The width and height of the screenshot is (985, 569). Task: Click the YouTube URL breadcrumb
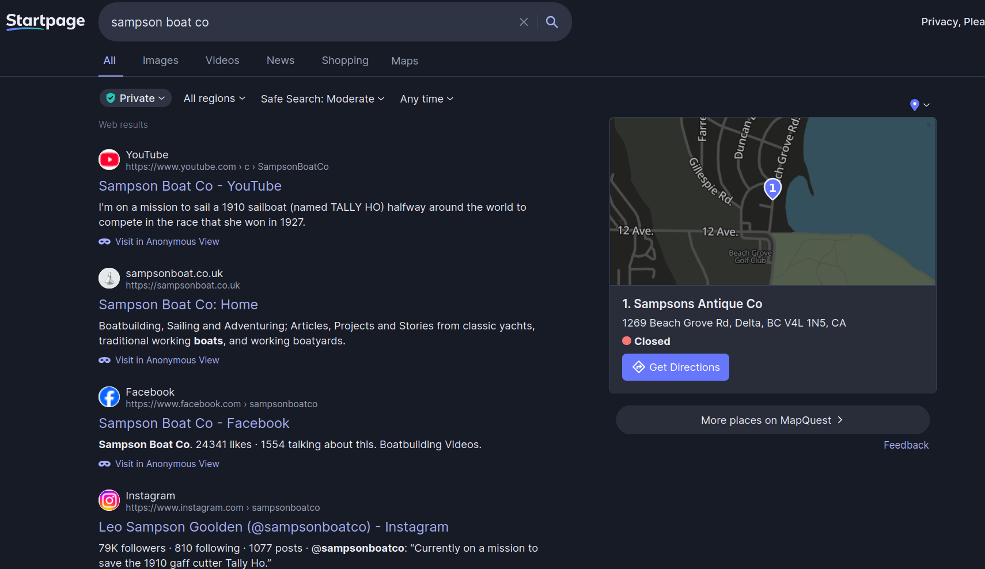[227, 167]
